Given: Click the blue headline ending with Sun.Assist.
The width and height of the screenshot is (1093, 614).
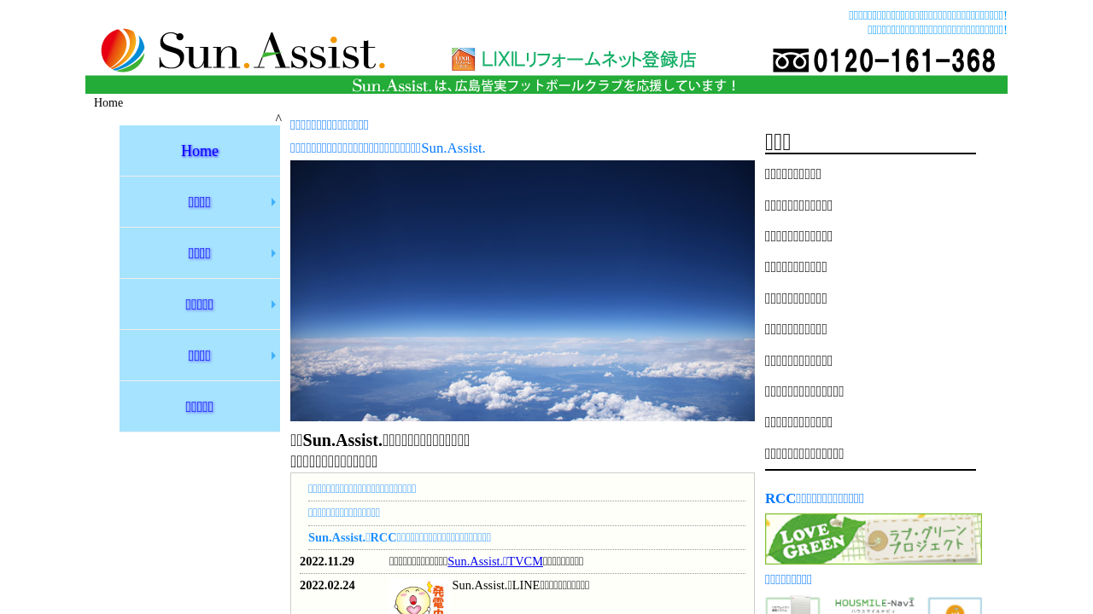Looking at the screenshot, I should (388, 148).
